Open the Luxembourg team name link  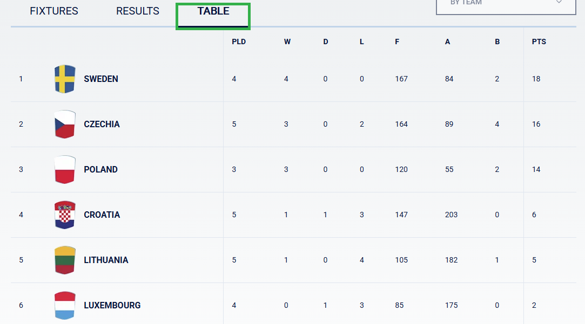point(112,305)
